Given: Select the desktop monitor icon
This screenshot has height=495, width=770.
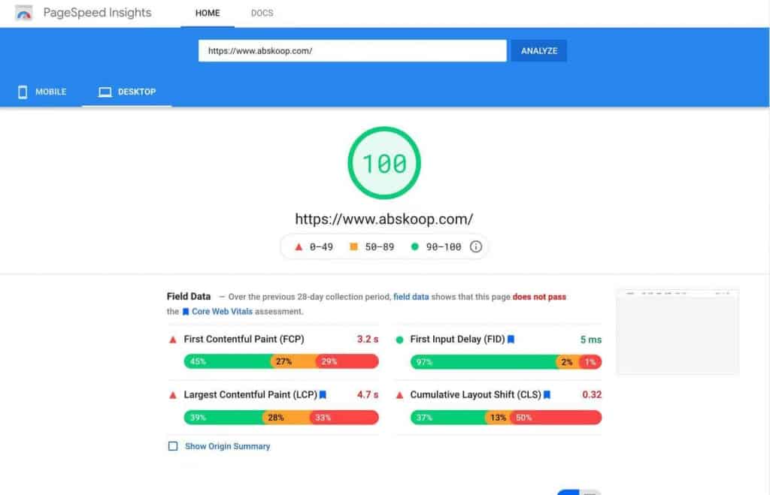Looking at the screenshot, I should pyautogui.click(x=104, y=92).
